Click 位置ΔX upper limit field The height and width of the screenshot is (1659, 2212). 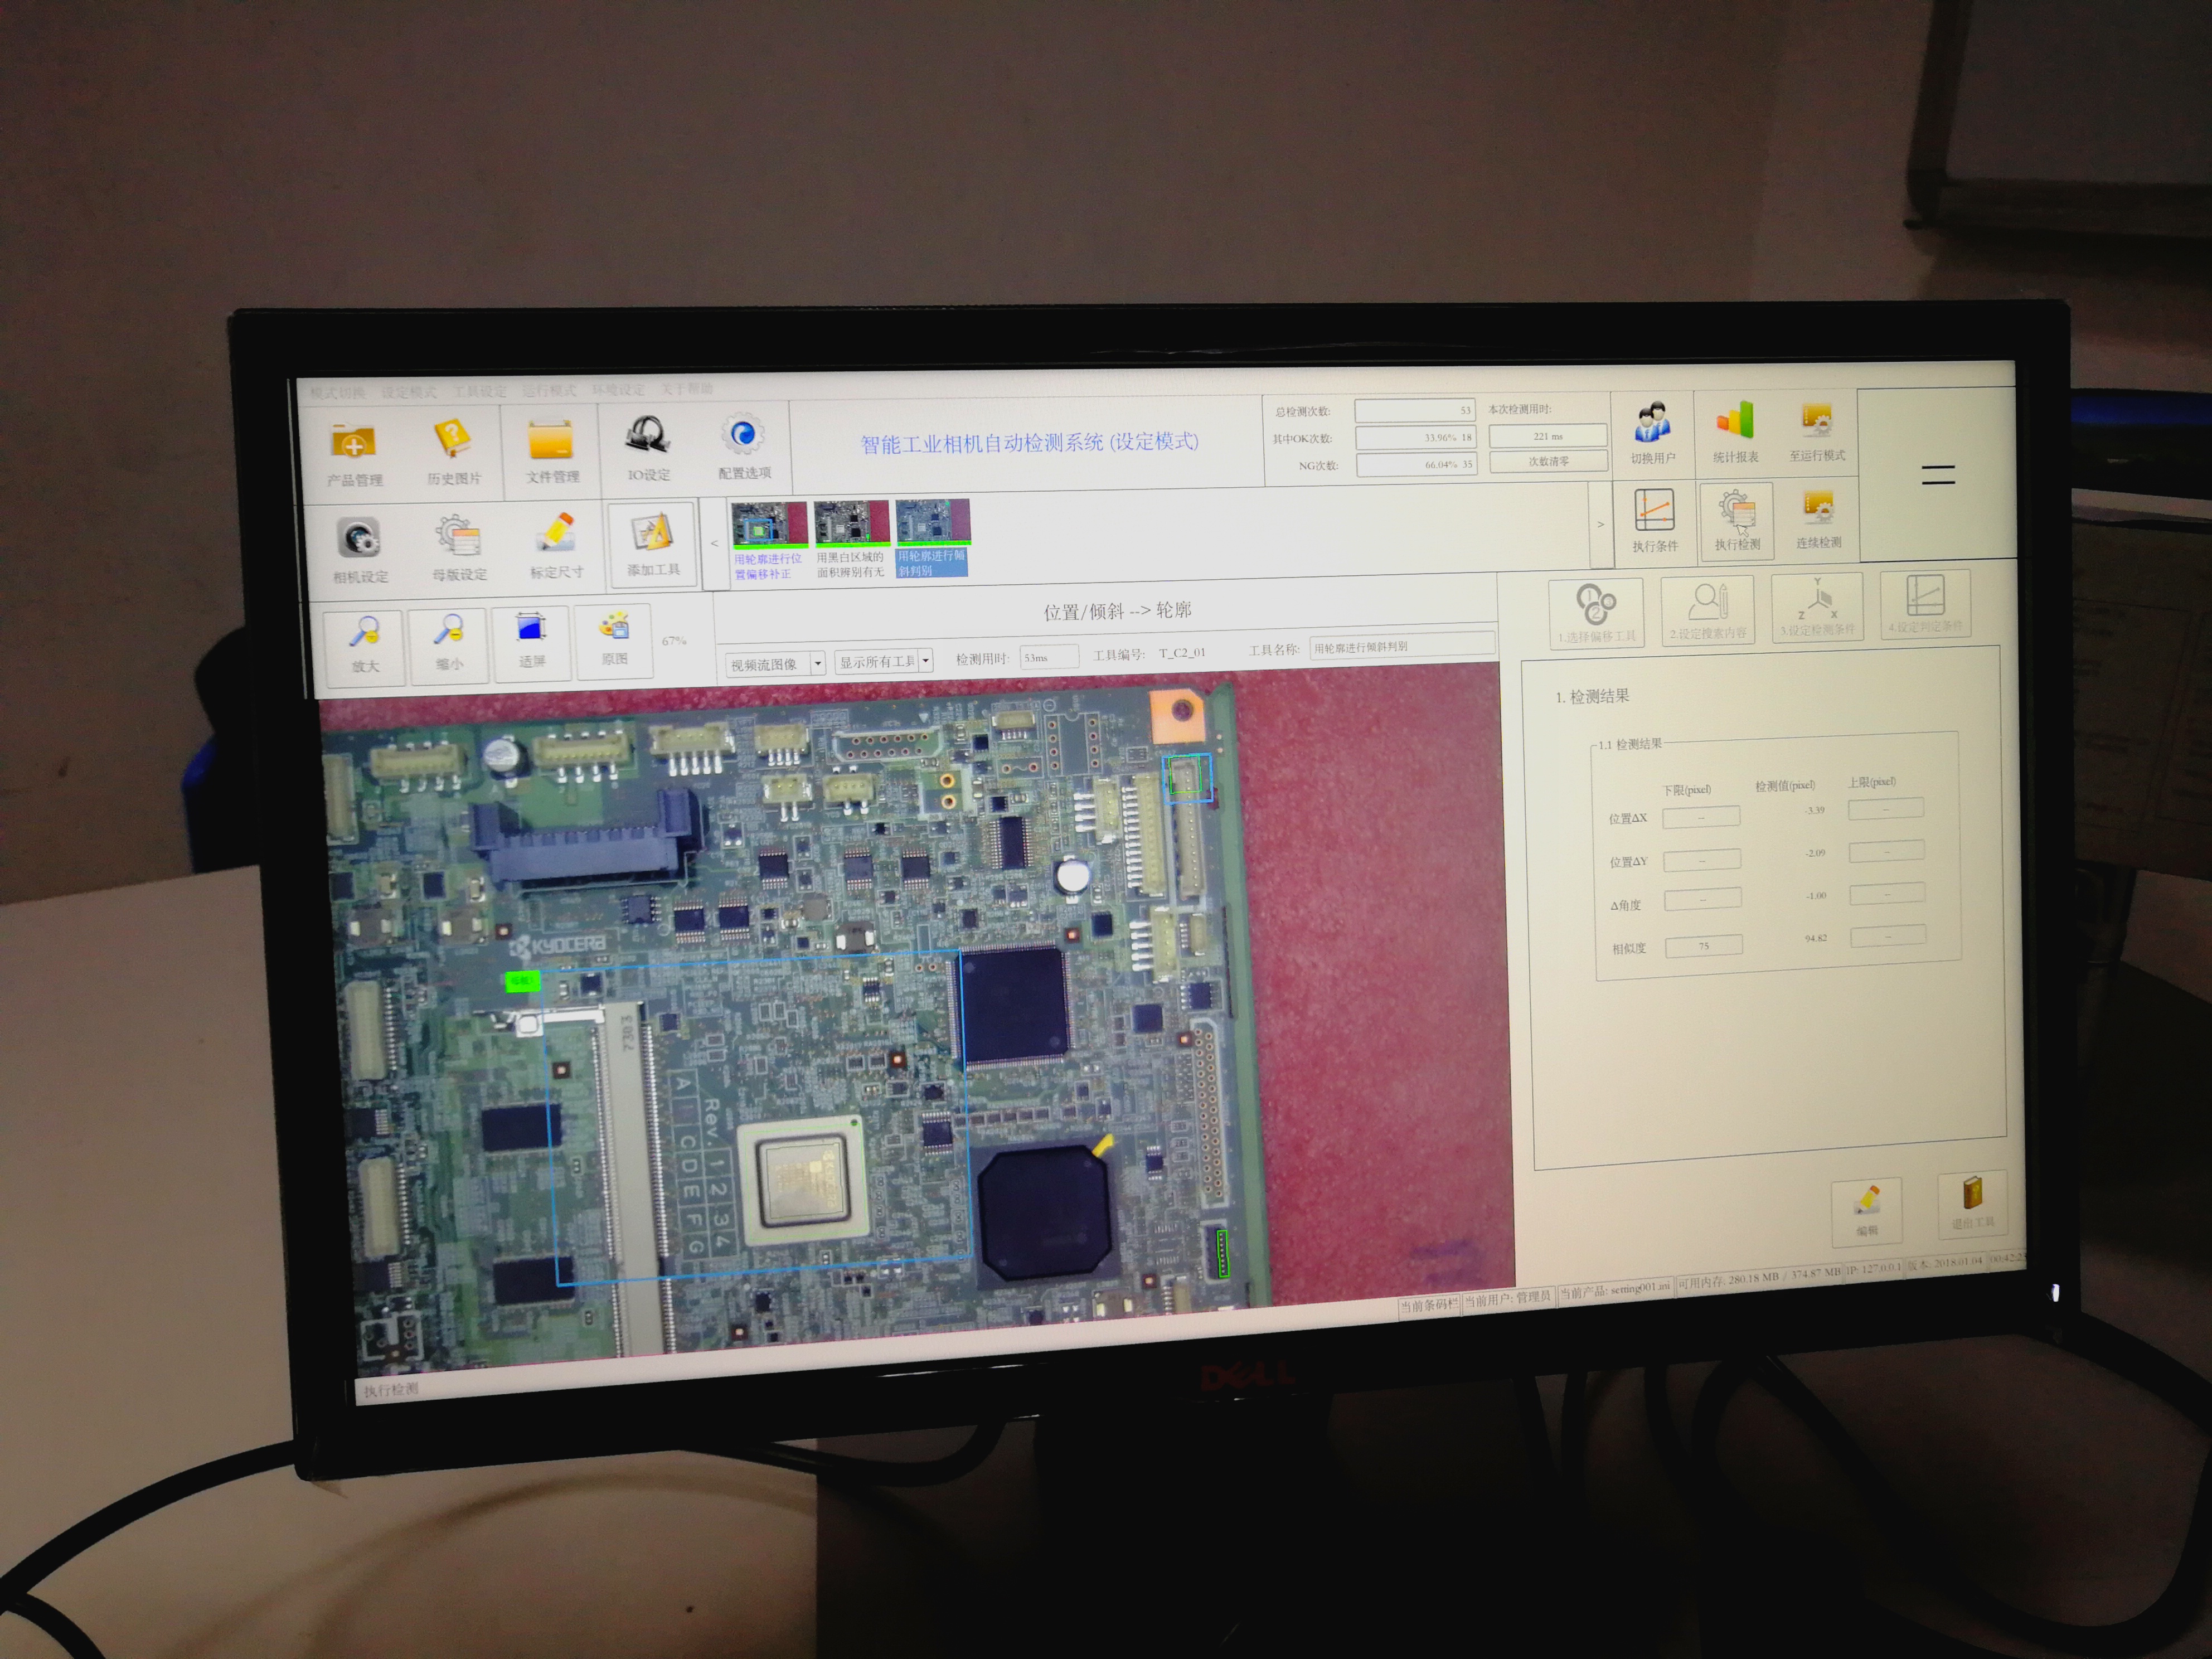coord(1885,808)
